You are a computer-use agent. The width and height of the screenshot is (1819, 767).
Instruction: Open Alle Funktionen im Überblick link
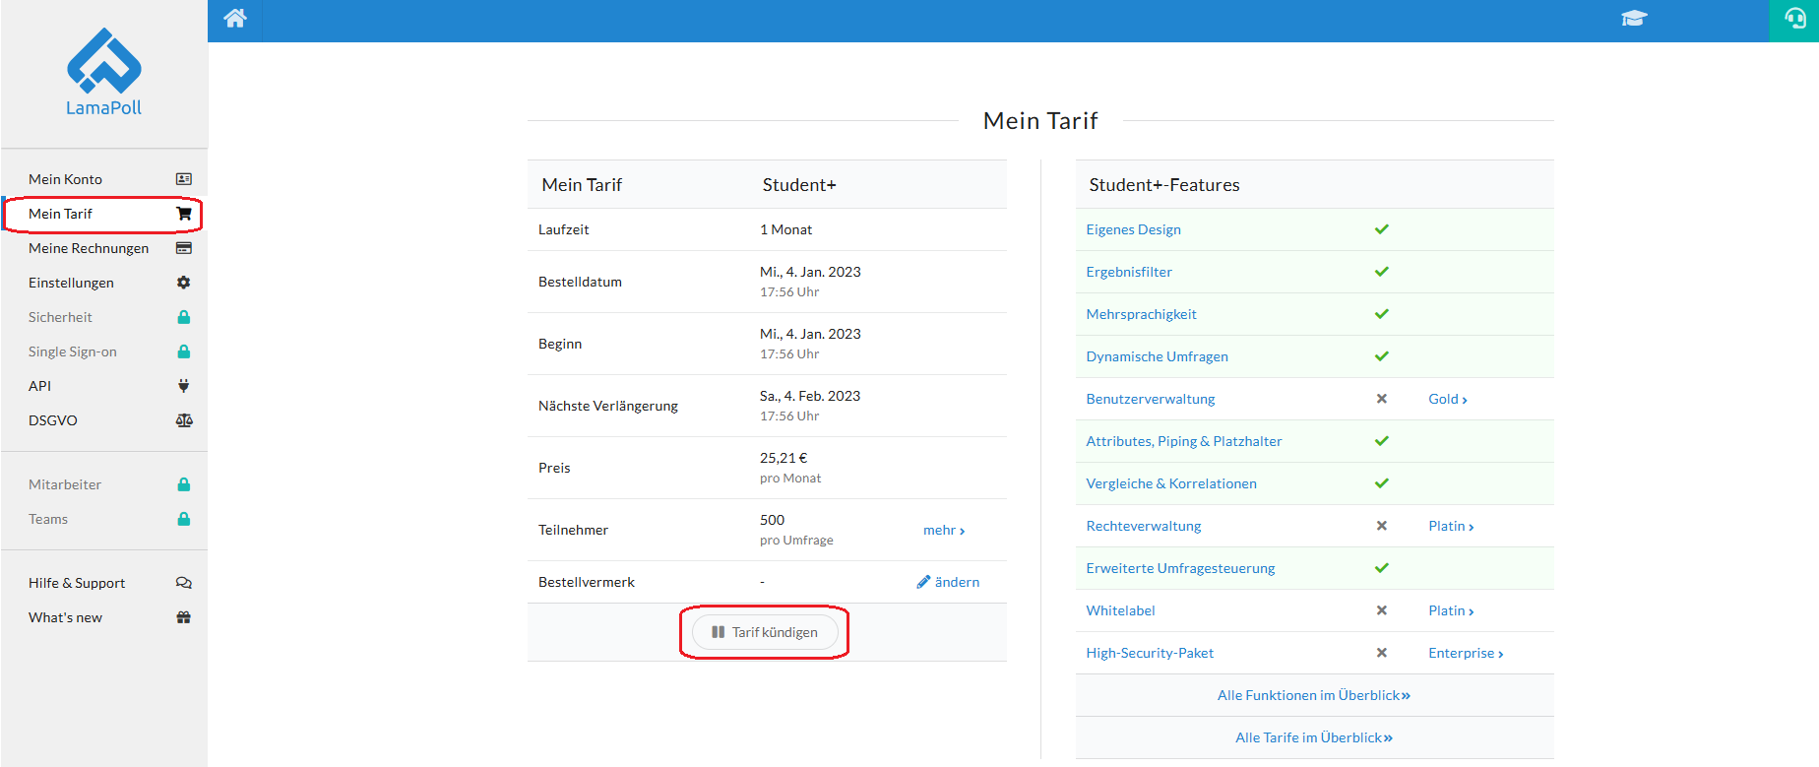click(1314, 695)
